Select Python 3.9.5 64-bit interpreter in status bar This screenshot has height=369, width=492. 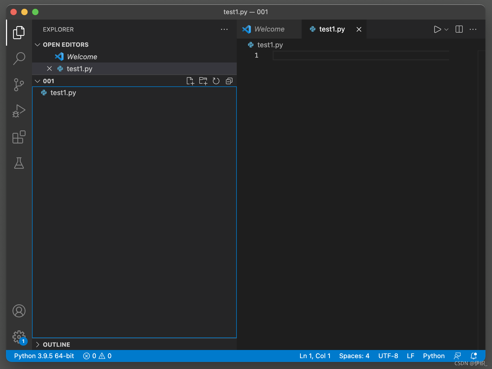[x=44, y=356]
